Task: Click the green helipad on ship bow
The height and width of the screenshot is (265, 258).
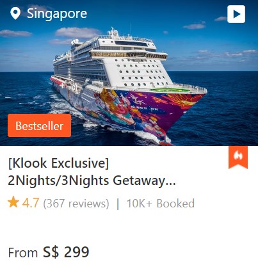Action: pos(168,90)
